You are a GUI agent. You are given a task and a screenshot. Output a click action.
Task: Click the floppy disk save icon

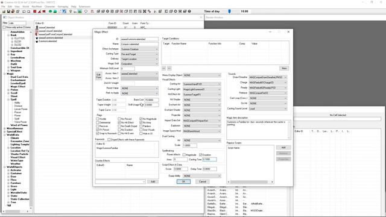pyautogui.click(x=8, y=11)
